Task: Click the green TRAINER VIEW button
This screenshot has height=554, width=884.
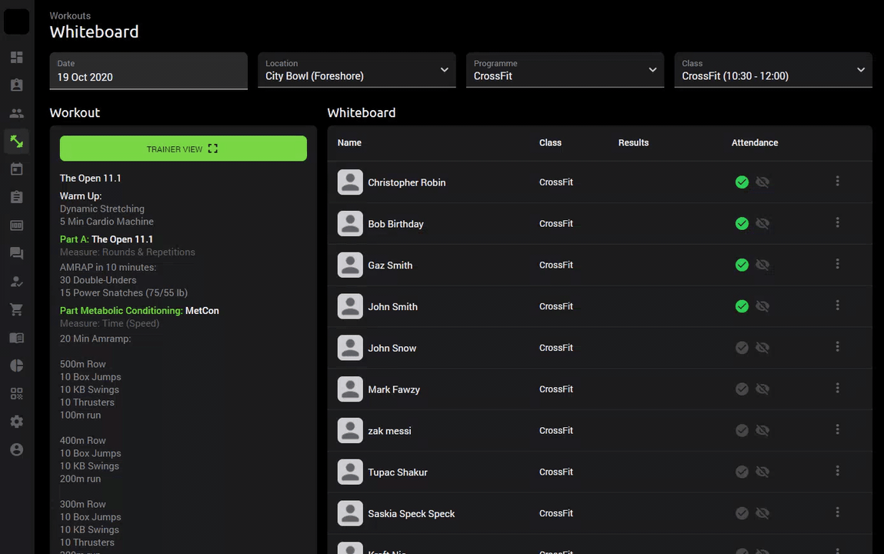Action: [x=183, y=149]
